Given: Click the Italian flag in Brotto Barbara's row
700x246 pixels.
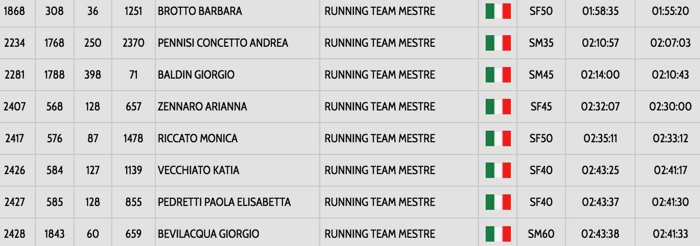Looking at the screenshot, I should point(498,11).
